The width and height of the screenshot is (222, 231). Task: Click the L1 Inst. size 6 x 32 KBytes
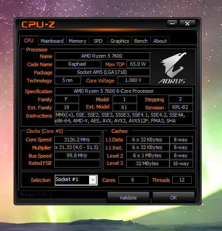click(148, 148)
